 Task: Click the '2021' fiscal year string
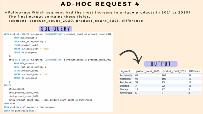click(46, 74)
